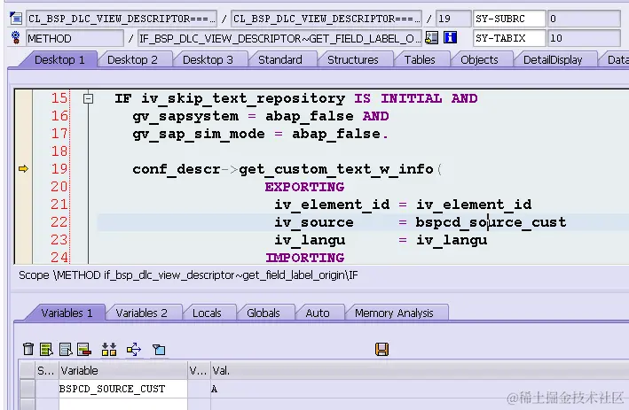Click the blue information icon in header

(x=450, y=38)
